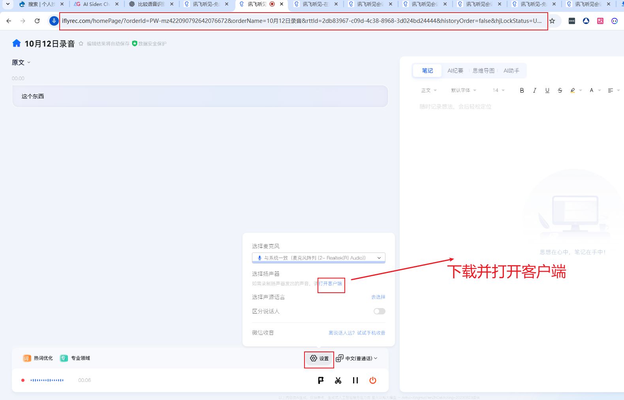Click the blue home icon
Screen dimensions: 624x400
tap(16, 43)
